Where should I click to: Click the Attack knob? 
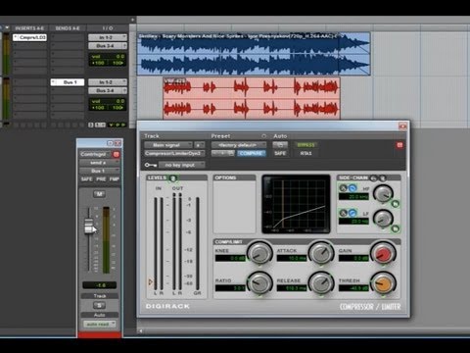[x=321, y=253]
